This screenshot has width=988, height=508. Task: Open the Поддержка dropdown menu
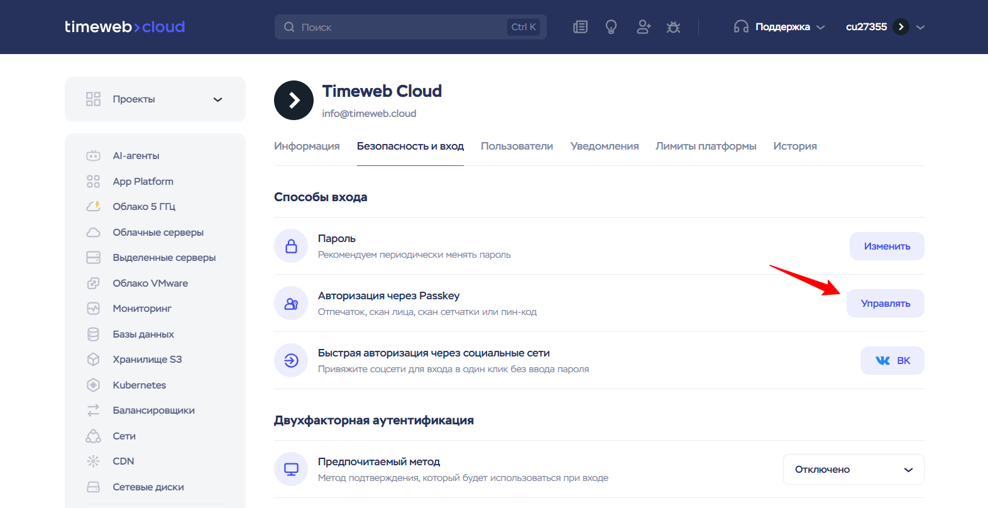(x=779, y=27)
